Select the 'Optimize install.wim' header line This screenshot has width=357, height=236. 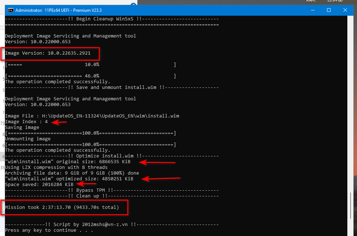(112, 156)
